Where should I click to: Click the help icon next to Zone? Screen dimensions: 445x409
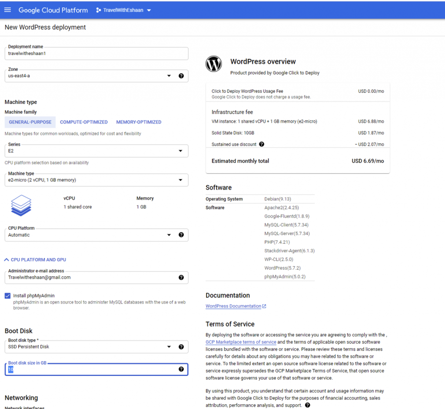tap(181, 76)
